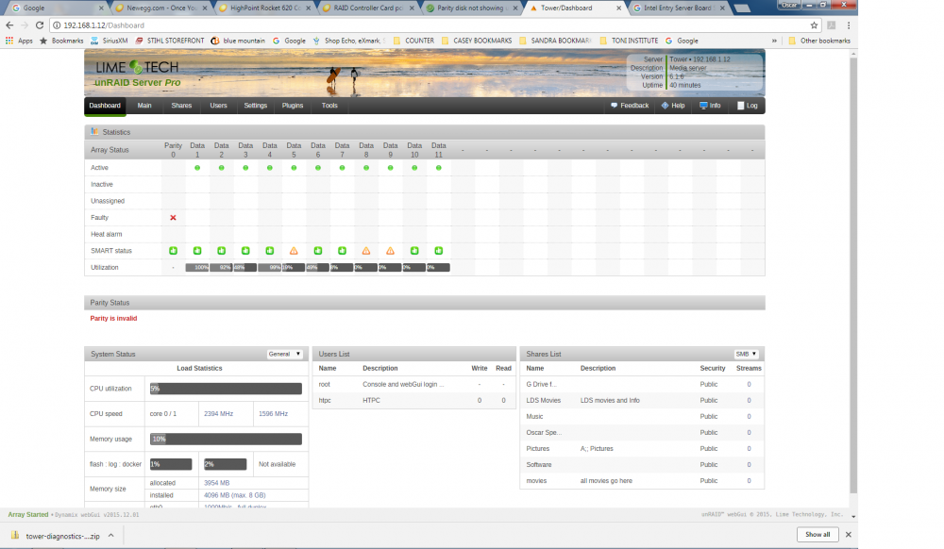Open the Shares menu tab
This screenshot has height=549, width=944.
click(181, 106)
